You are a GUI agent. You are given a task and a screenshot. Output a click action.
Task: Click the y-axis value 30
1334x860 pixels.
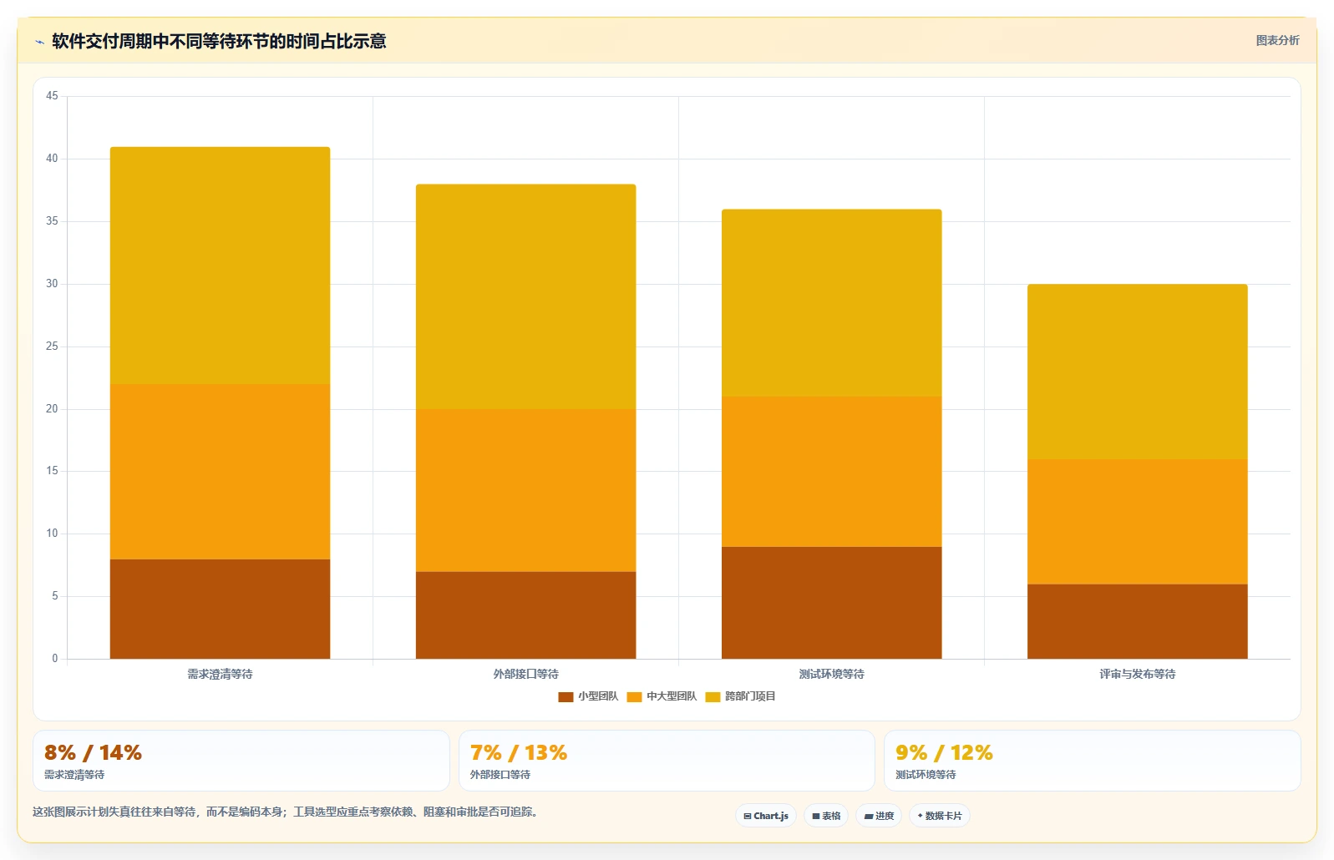[52, 284]
